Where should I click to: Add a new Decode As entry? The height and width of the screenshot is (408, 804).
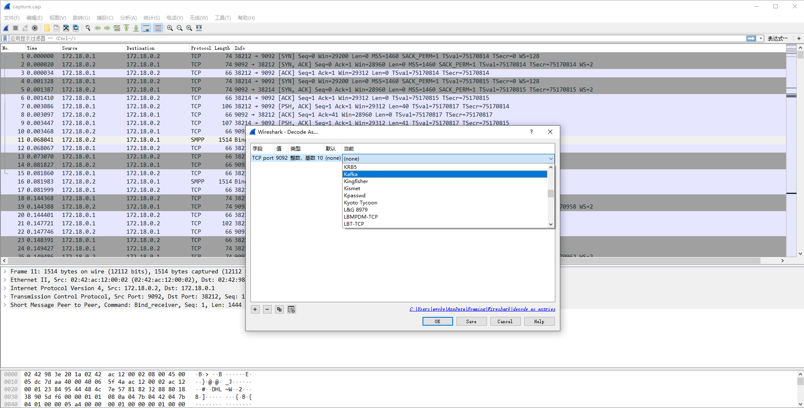[x=255, y=309]
